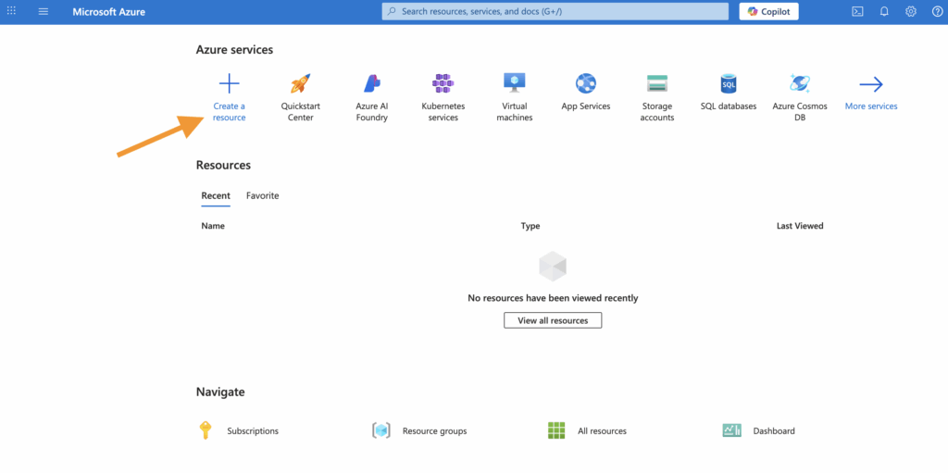
Task: Click the Create a resource text link
Action: (230, 112)
